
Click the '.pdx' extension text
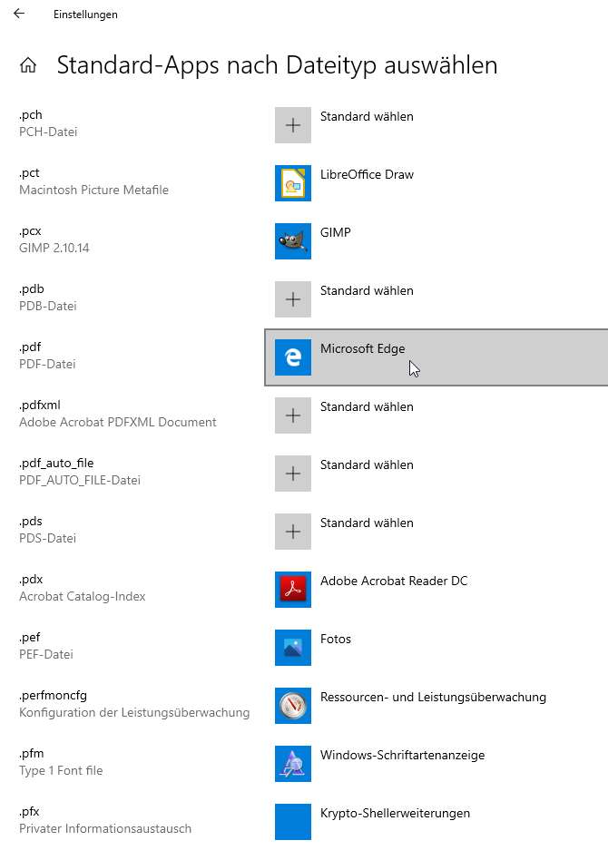31,580
